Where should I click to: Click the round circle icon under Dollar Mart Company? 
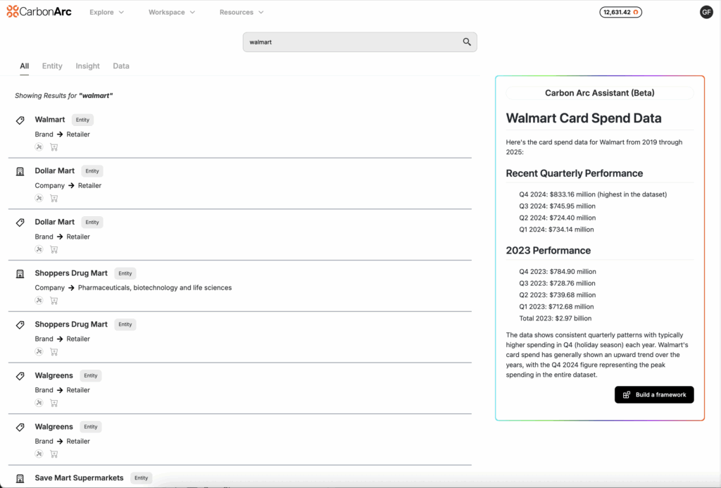coord(39,198)
